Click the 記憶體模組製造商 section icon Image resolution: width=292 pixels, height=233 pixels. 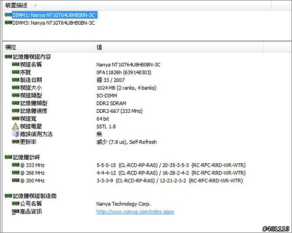(8, 196)
